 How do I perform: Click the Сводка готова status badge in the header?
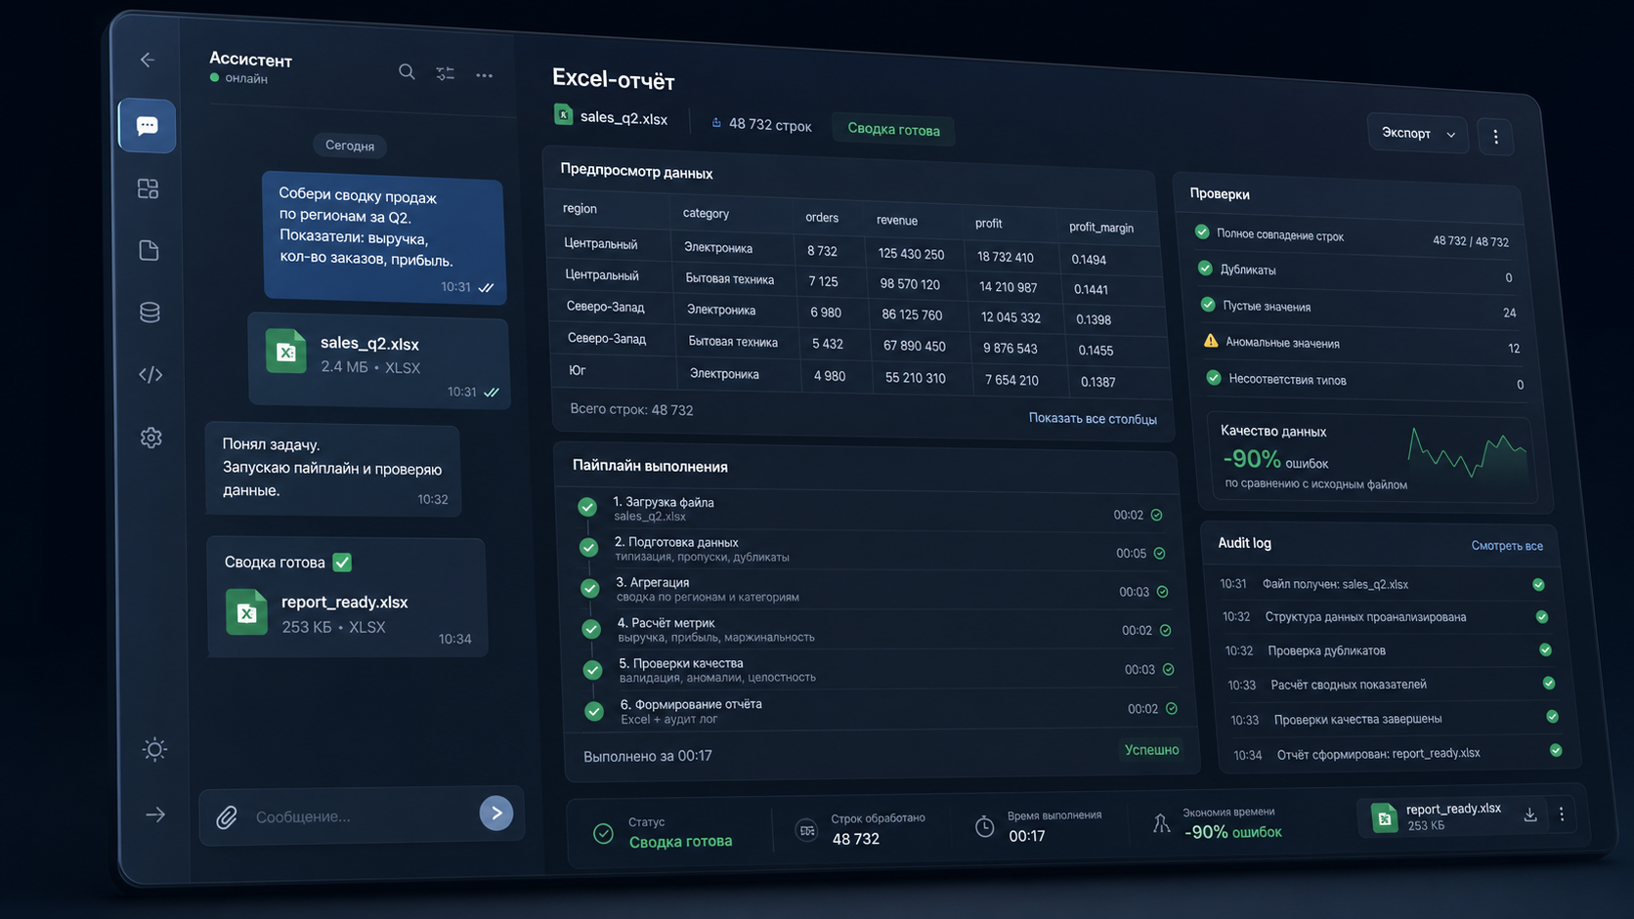pyautogui.click(x=893, y=130)
